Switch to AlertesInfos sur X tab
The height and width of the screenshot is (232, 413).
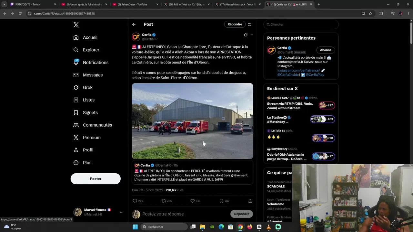pyautogui.click(x=238, y=5)
